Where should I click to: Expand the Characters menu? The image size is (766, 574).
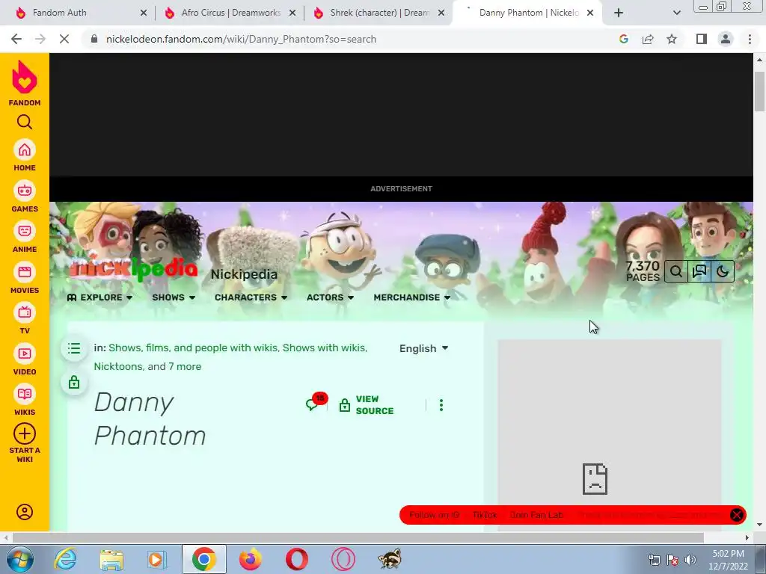coord(251,297)
